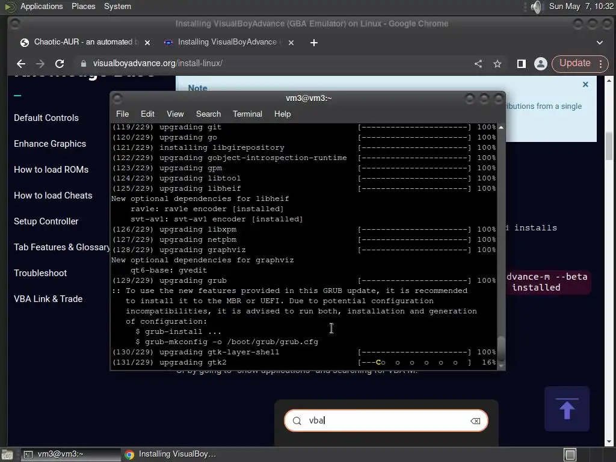This screenshot has height=462, width=616.
Task: Open the terminal Search menu
Action: point(208,114)
